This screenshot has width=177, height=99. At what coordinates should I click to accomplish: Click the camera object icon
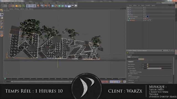73,6
